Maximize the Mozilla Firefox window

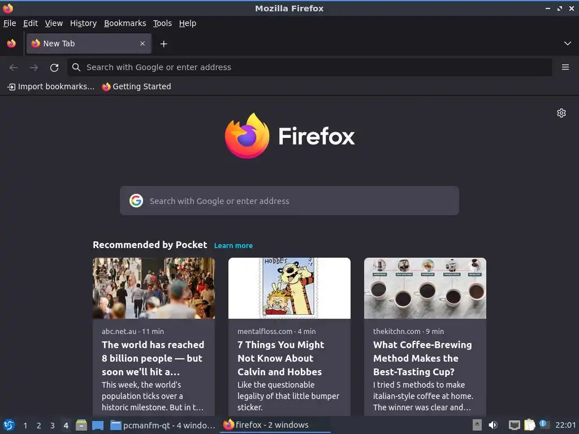pos(560,8)
